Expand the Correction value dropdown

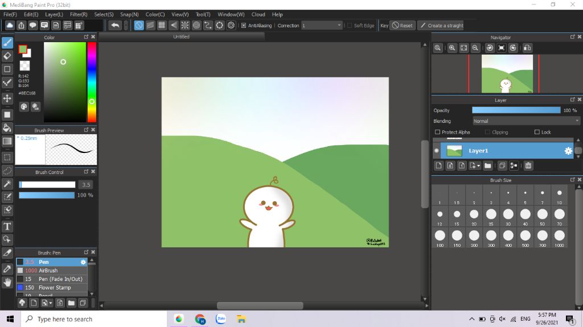point(340,26)
